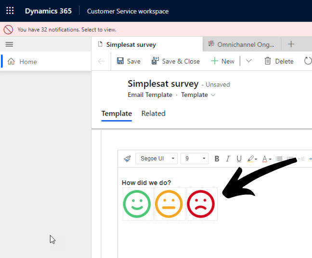Screen dimensions: 312x258
Task: Collapse the site map hamburger menu
Action: coord(9,44)
